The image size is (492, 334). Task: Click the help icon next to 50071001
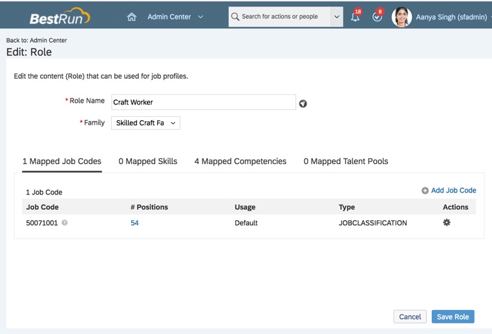[x=65, y=223]
